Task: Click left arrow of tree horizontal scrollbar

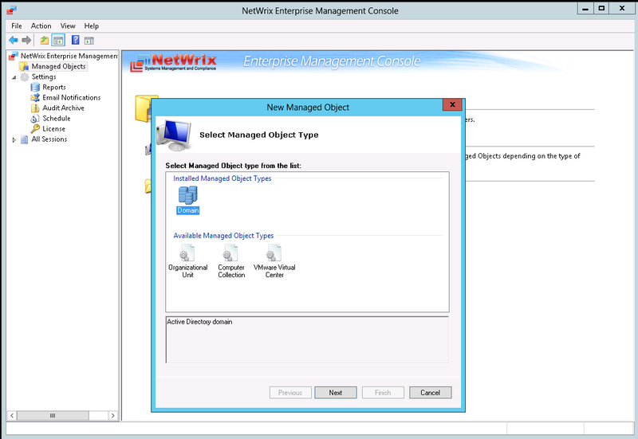Action: point(12,415)
